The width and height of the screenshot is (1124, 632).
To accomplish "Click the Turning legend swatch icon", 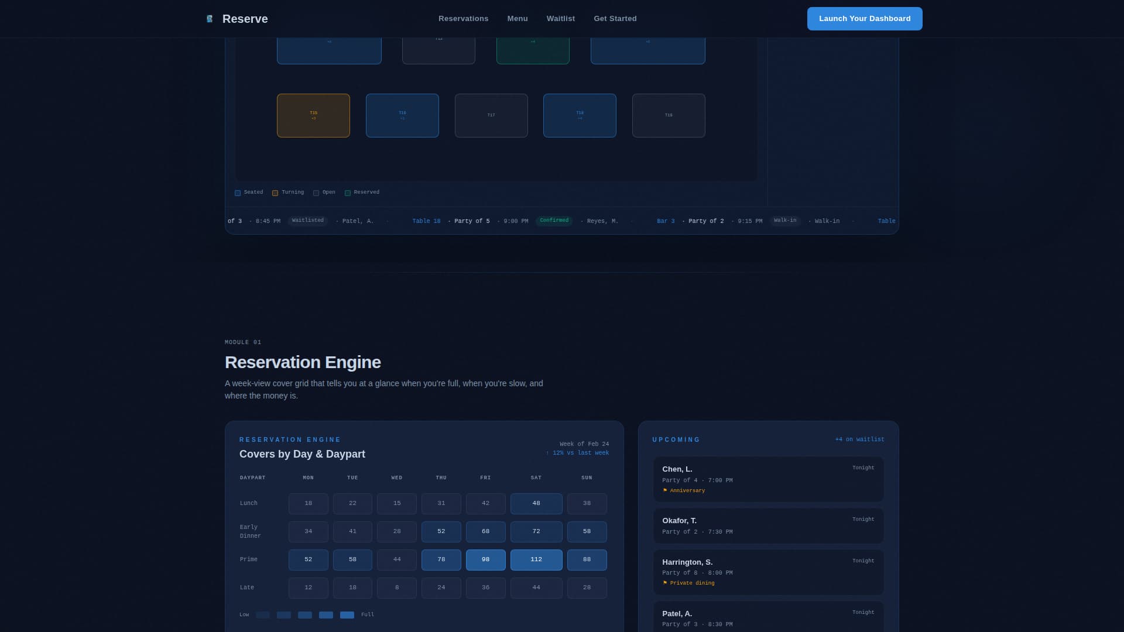I will [x=275, y=193].
